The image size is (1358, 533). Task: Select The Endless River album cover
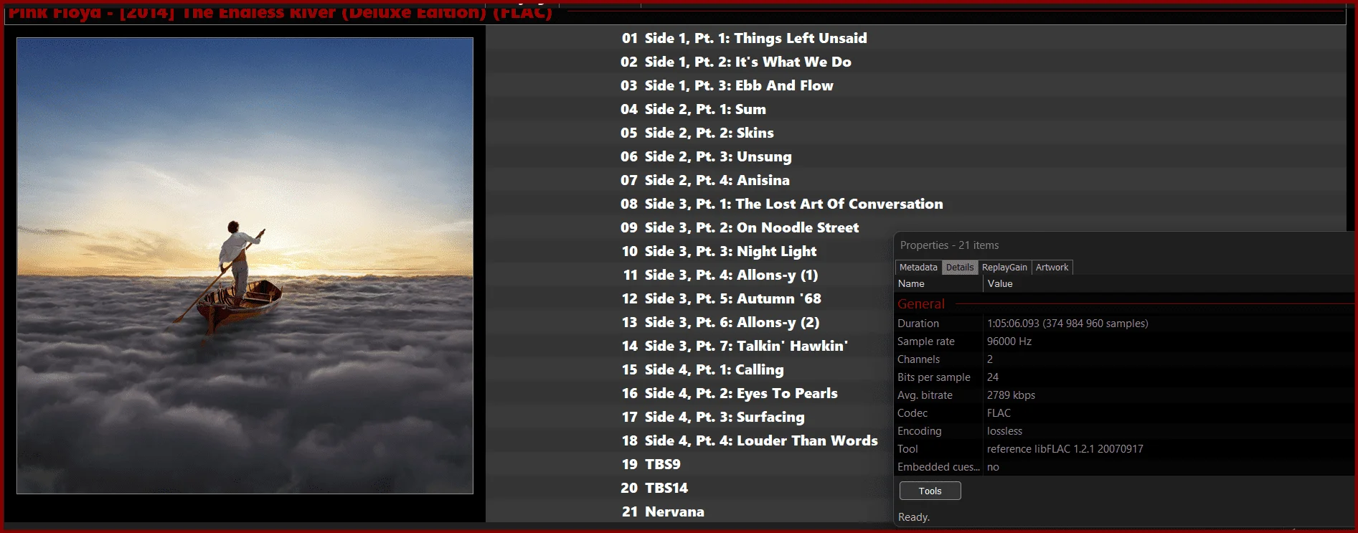[245, 265]
